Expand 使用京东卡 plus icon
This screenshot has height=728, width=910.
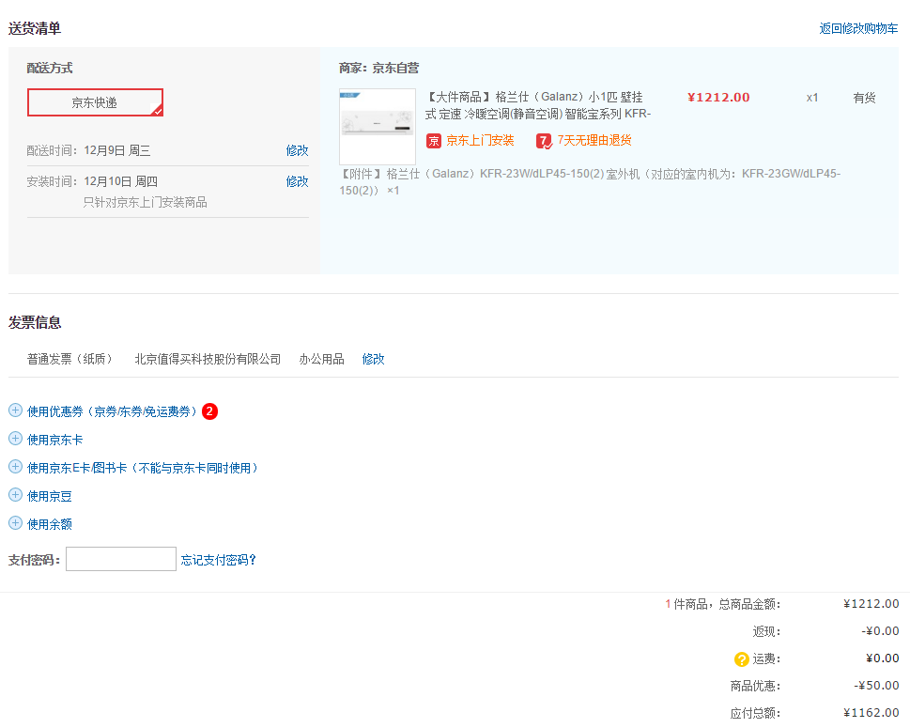click(x=16, y=439)
